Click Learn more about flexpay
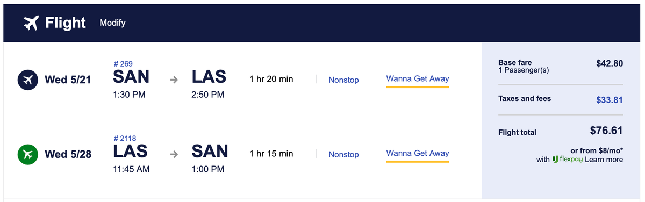Image resolution: width=645 pixels, height=202 pixels. click(x=604, y=160)
